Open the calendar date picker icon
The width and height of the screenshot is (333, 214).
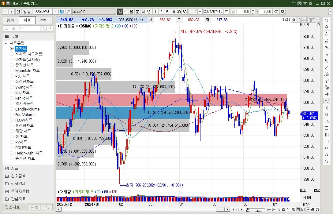coord(226,11)
